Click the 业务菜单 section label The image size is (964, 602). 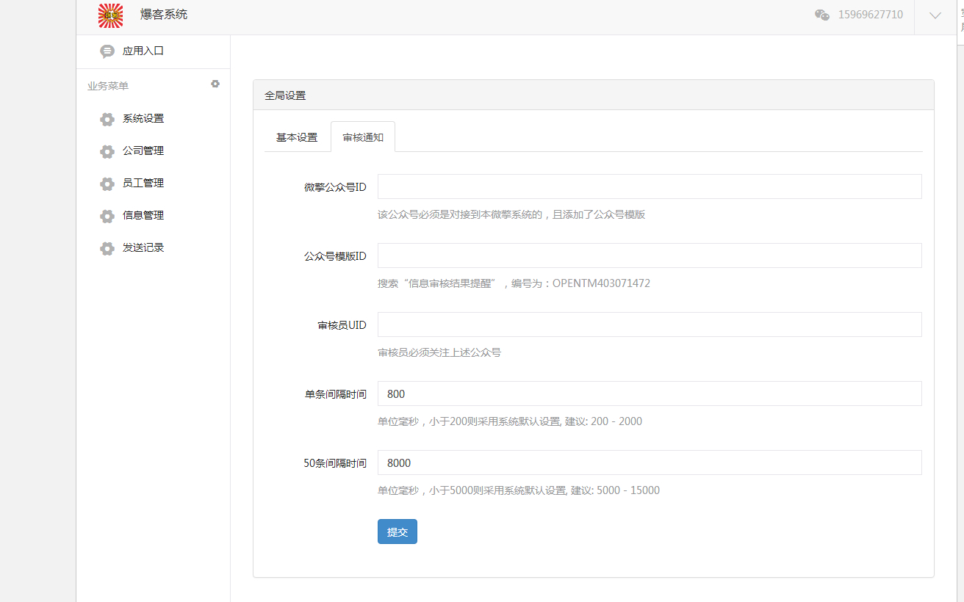click(x=108, y=86)
